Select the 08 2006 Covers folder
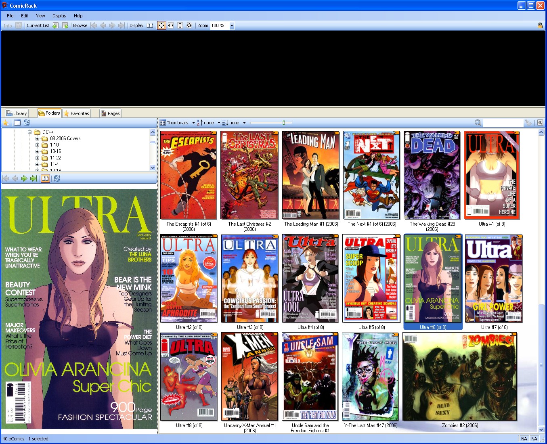Image resolution: width=547 pixels, height=444 pixels. coord(65,138)
